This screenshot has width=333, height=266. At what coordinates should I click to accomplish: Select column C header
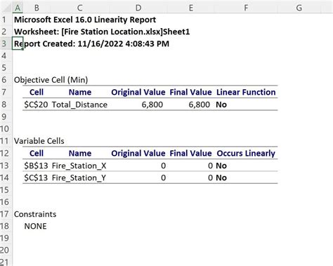[79, 8]
